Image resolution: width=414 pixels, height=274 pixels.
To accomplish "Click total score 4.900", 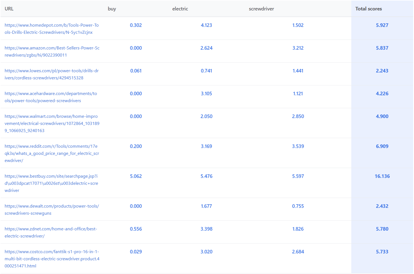I will tap(382, 116).
